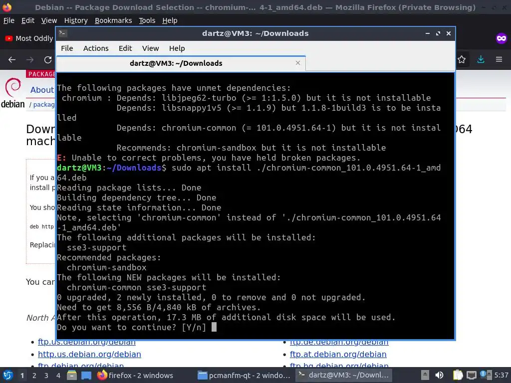Image resolution: width=511 pixels, height=383 pixels.
Task: Select firefox - 2 windows taskbar entry
Action: click(136, 375)
